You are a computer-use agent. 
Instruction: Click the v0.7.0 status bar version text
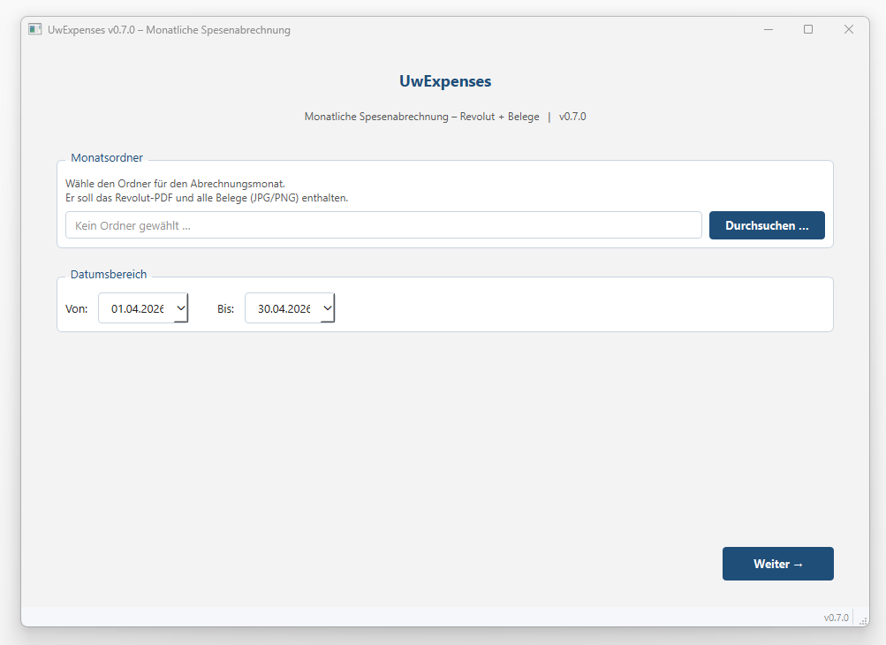(837, 618)
